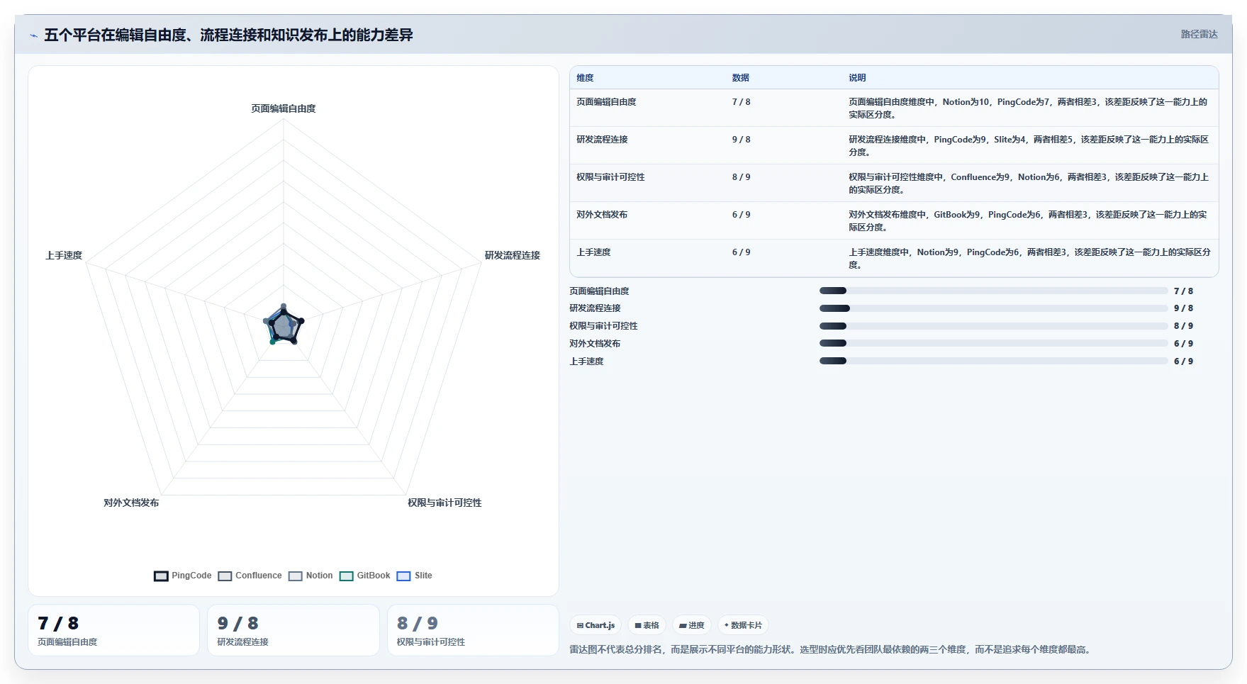Click the radar polygon at chart center
The width and height of the screenshot is (1247, 684).
click(x=284, y=326)
